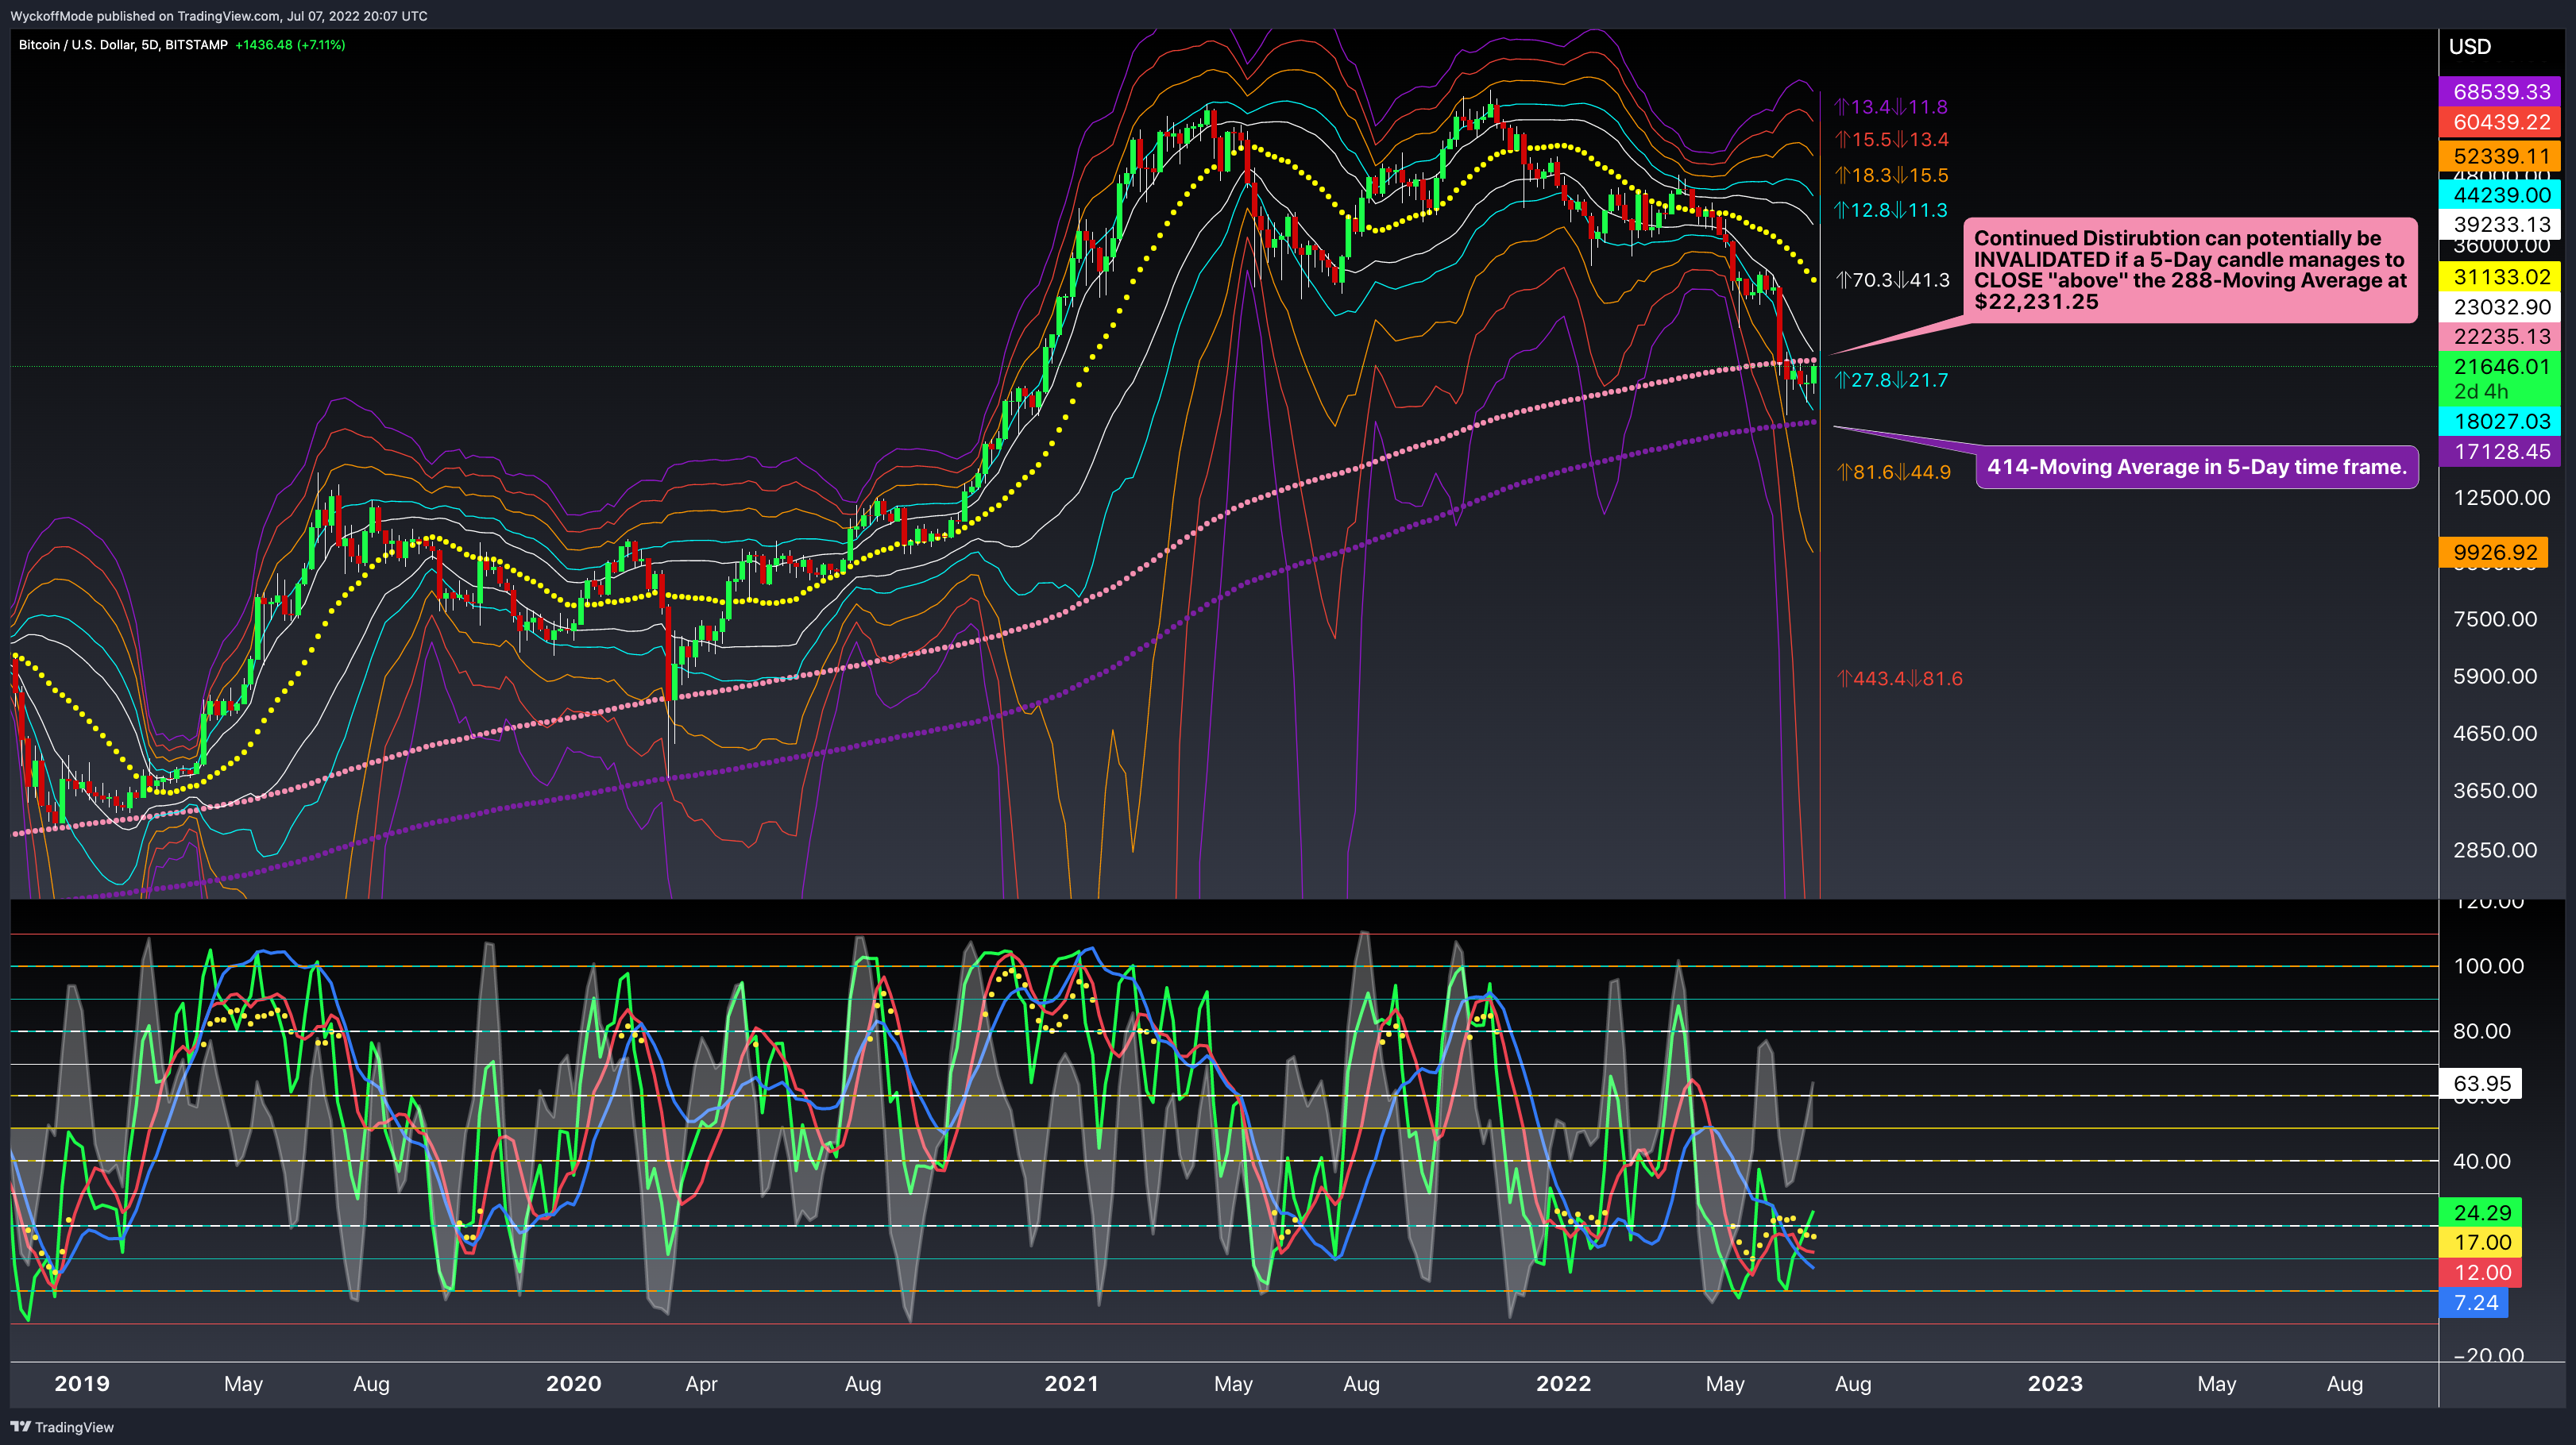The image size is (2576, 1445).
Task: Click the 5900.00 price axis tick
Action: (2495, 676)
